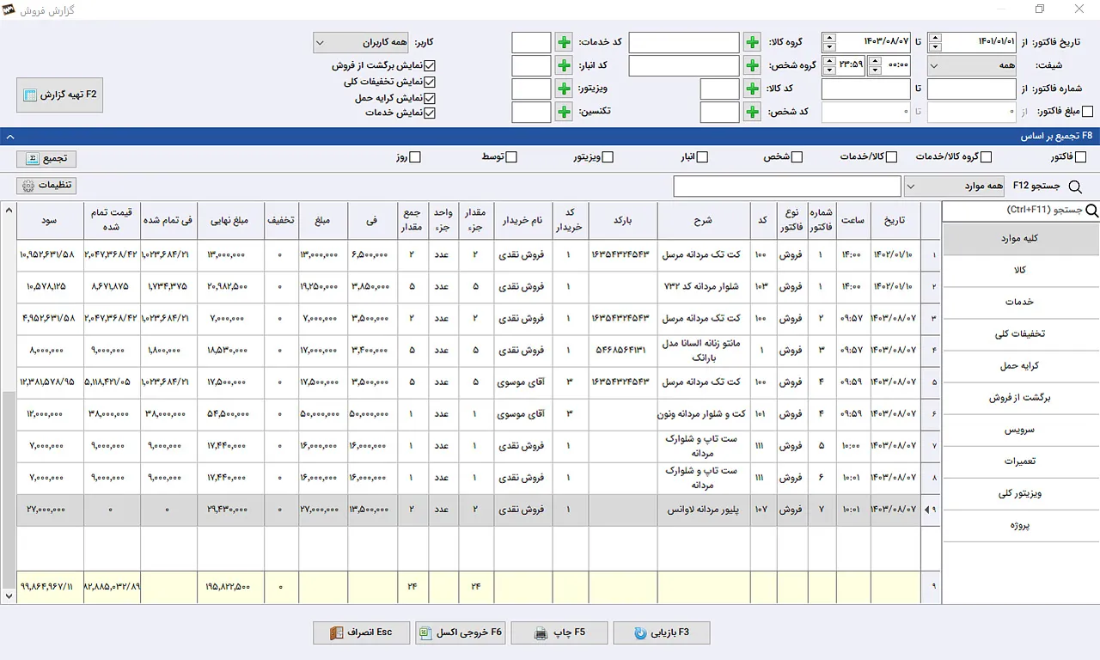
Task: Decrease the end date ۱۴۰۳/۰۸/۰۷ with its down arrow
Action: [x=828, y=47]
